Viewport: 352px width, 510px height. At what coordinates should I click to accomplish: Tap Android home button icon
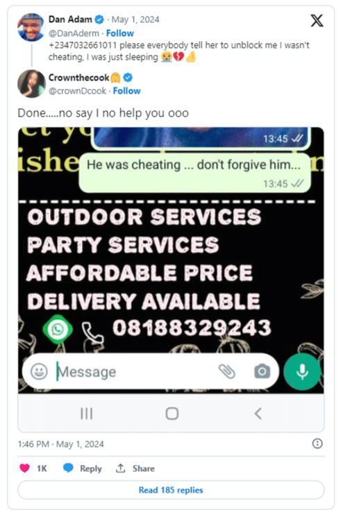point(171,414)
